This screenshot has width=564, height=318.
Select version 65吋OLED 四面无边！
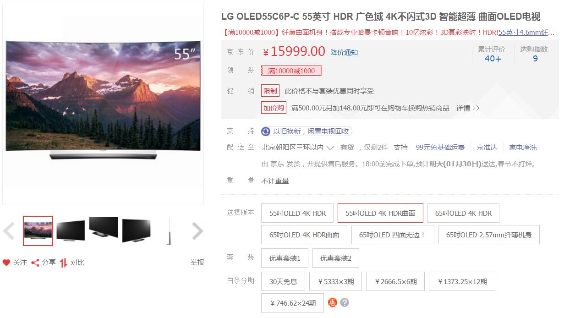(393, 235)
